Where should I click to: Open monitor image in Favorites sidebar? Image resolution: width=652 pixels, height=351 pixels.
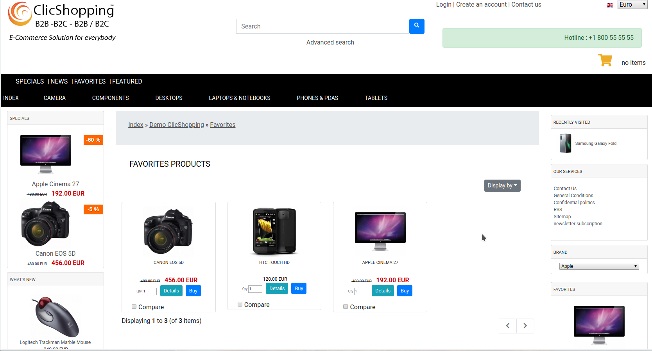[599, 325]
